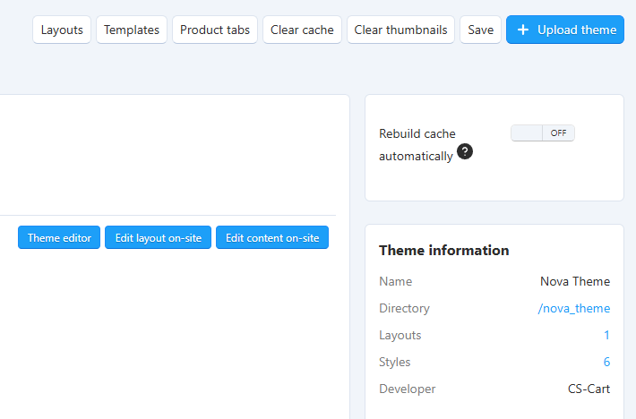Open Product tabs settings

[x=215, y=30]
